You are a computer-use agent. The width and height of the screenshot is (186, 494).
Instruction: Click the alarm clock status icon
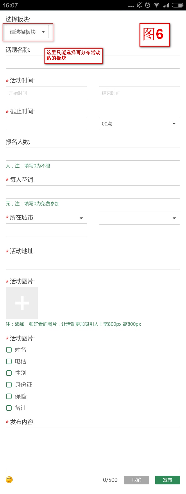[x=148, y=5]
